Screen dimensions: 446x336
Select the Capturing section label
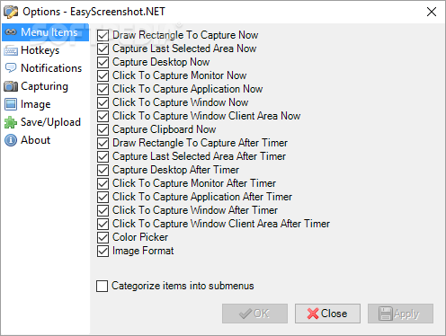tap(44, 86)
